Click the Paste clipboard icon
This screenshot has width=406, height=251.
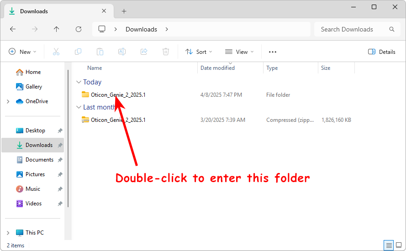[x=100, y=52]
